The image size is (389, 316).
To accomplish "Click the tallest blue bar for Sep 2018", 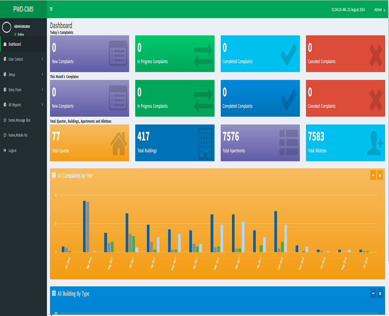I will pos(84,226).
